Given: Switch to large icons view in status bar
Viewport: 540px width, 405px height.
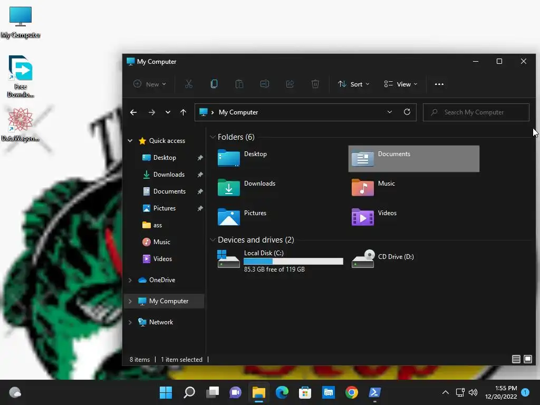Looking at the screenshot, I should [527, 359].
